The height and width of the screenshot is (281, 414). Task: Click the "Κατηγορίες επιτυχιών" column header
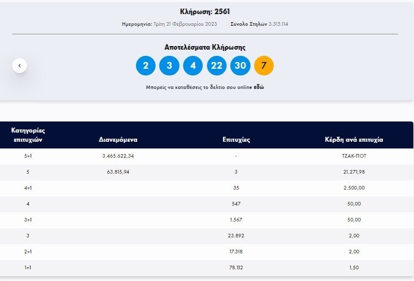tap(29, 135)
